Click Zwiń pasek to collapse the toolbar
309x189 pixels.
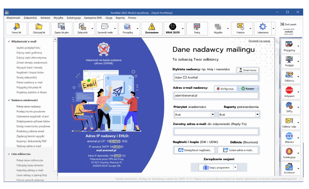[x=288, y=24]
